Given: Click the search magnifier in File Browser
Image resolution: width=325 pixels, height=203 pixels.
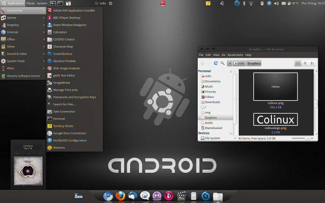Looking at the screenshot, I should click(223, 63).
